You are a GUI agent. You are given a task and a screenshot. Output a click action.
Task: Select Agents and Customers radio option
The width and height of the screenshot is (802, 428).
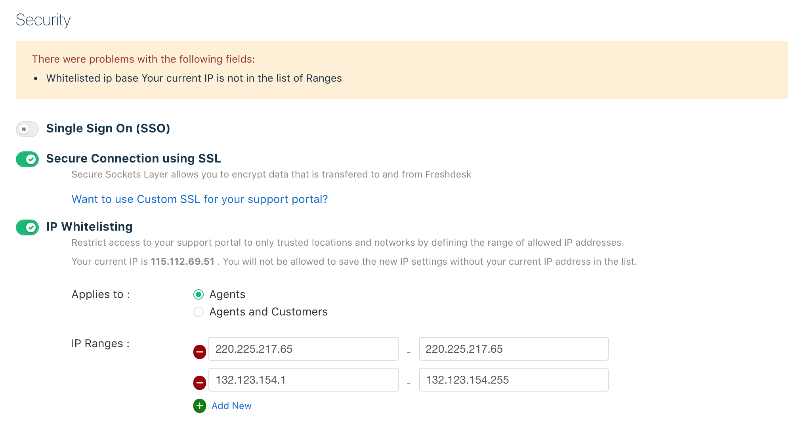pos(199,312)
